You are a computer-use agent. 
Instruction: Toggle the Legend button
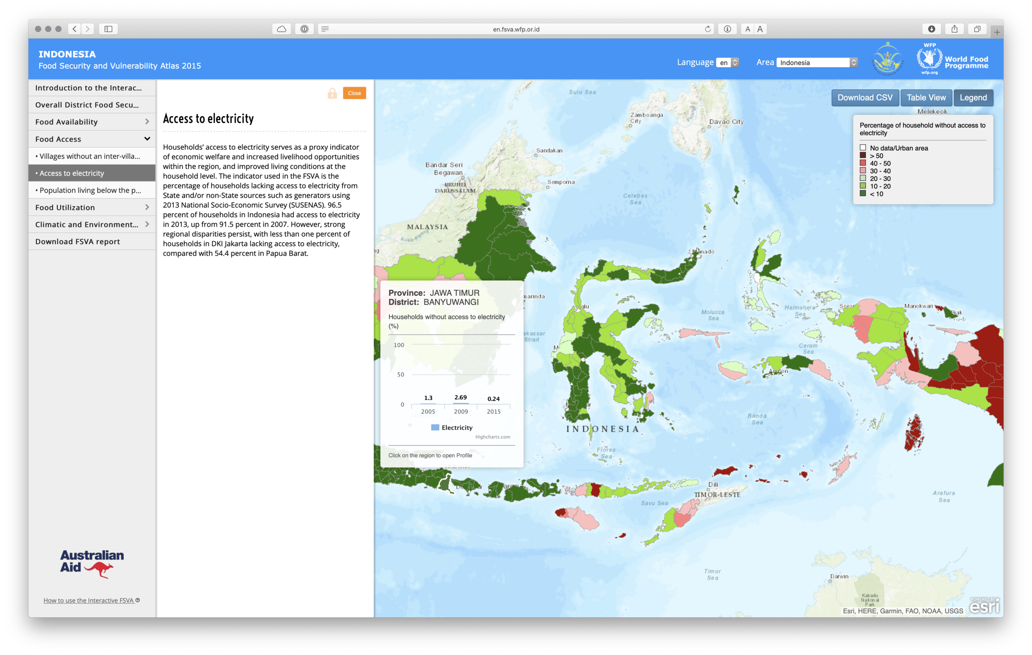click(x=973, y=98)
